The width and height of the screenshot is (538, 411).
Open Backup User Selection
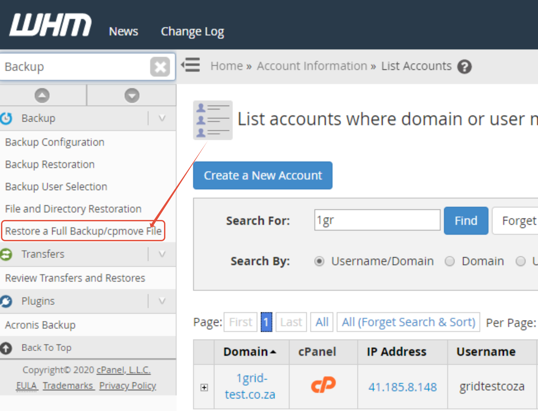56,187
